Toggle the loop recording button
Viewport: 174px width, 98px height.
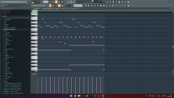coord(62,2)
